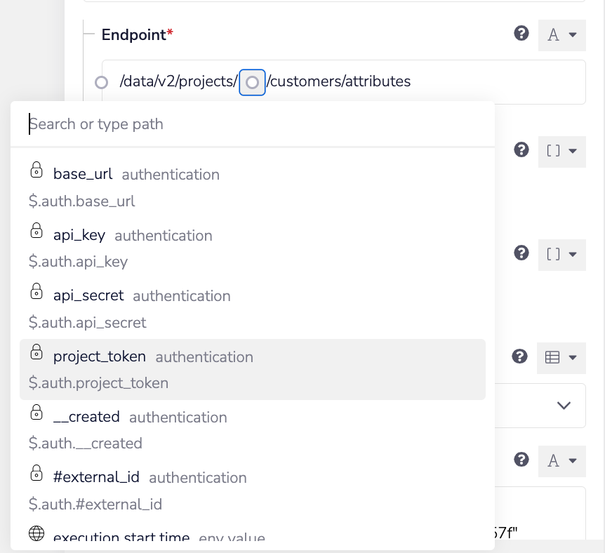Viewport: 605px width, 553px height.
Task: Expand the collapsed section with the chevron
Action: click(562, 406)
